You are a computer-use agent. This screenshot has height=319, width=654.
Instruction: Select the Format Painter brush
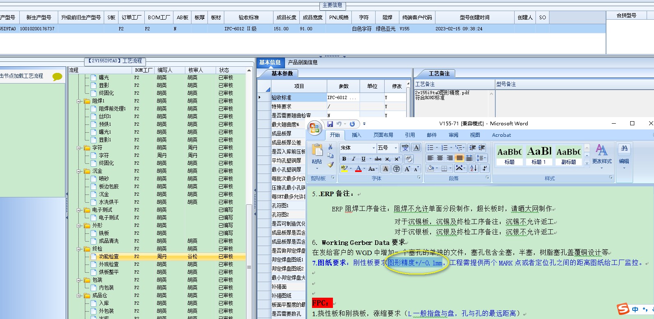330,165
